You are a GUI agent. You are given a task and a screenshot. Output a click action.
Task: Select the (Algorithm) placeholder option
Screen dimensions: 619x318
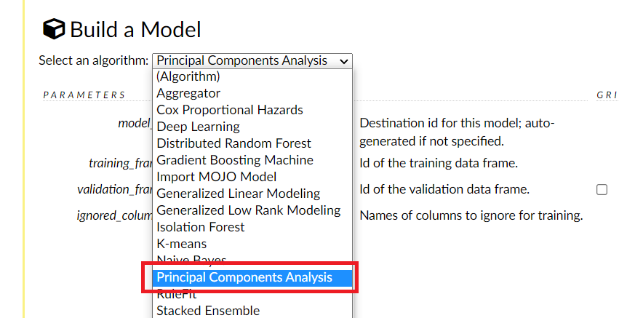pyautogui.click(x=188, y=76)
